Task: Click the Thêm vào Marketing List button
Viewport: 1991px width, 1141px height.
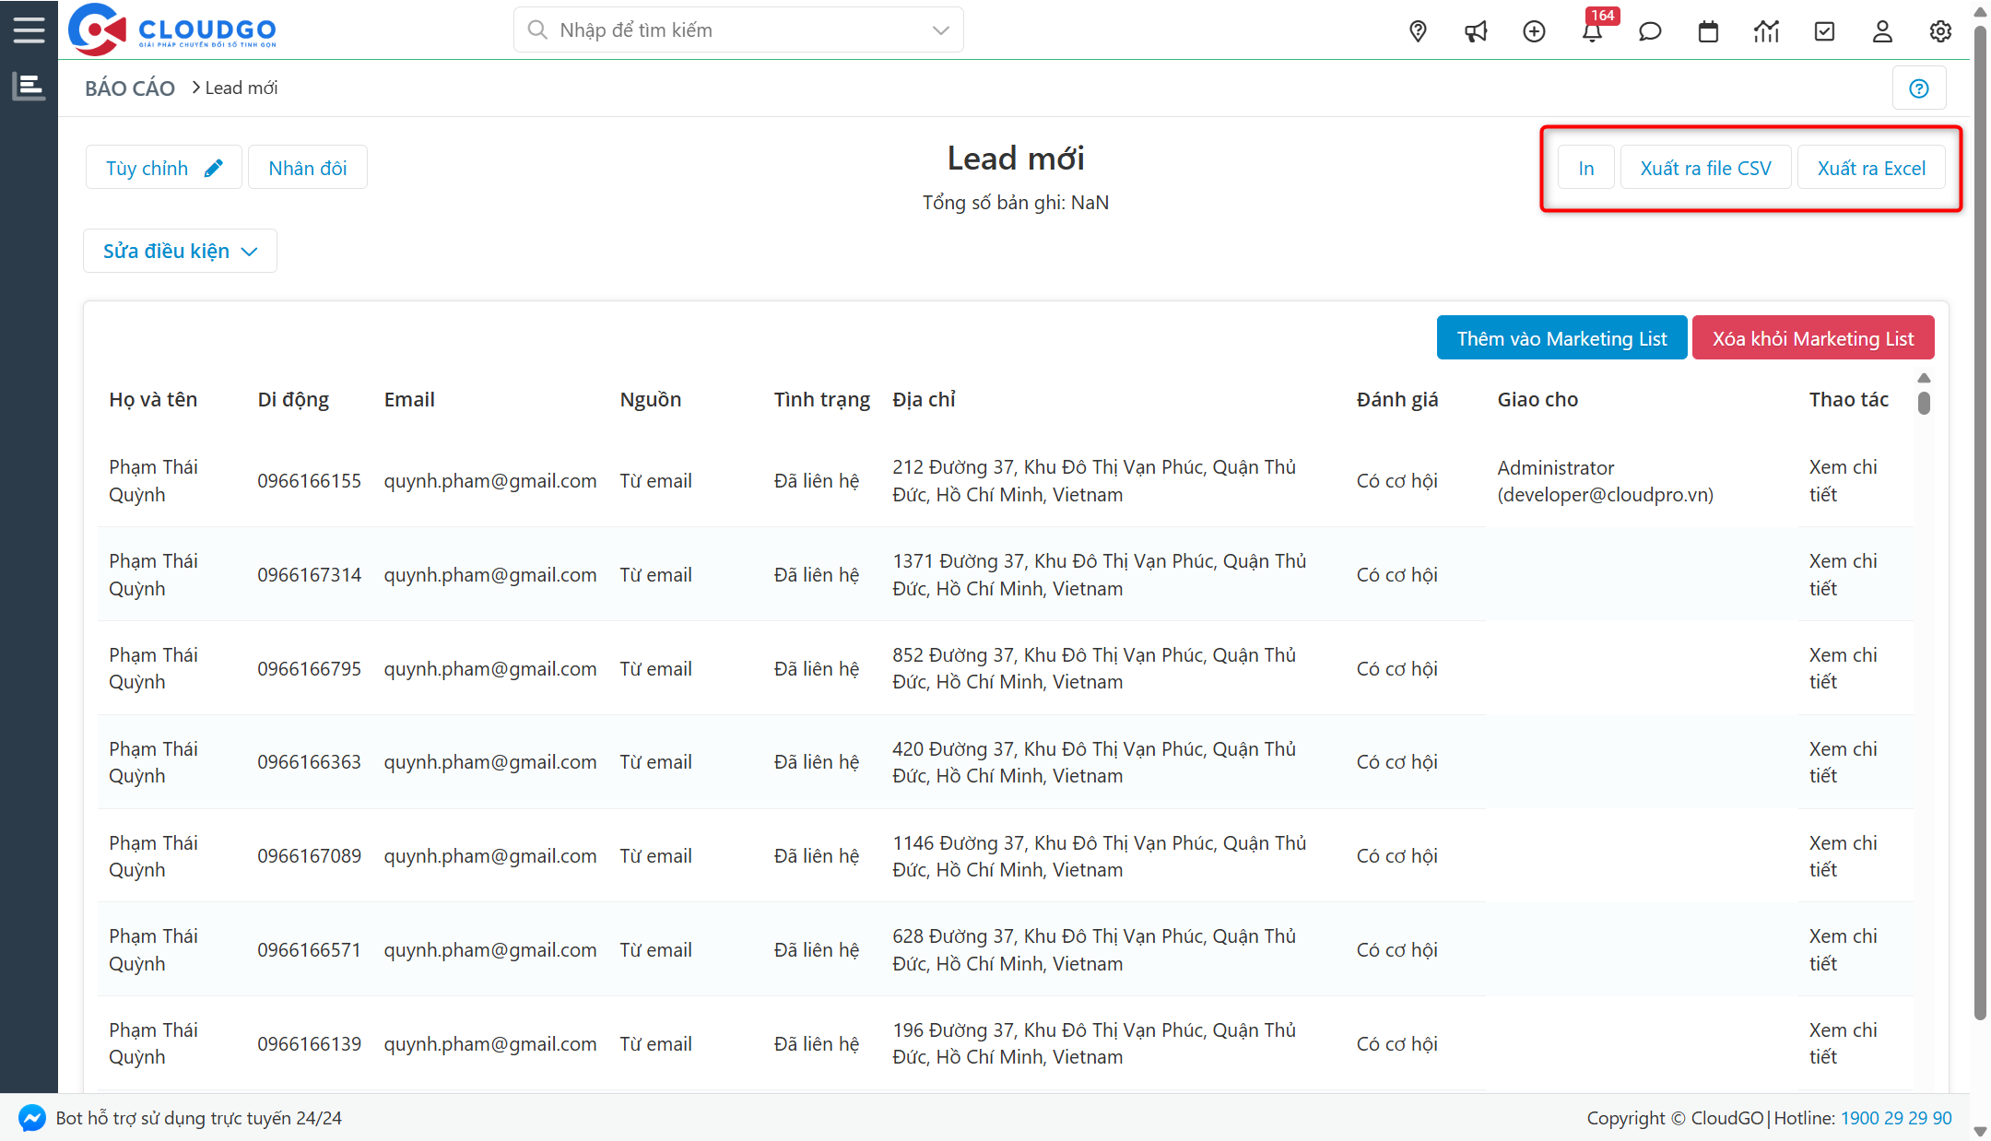Action: click(x=1561, y=337)
